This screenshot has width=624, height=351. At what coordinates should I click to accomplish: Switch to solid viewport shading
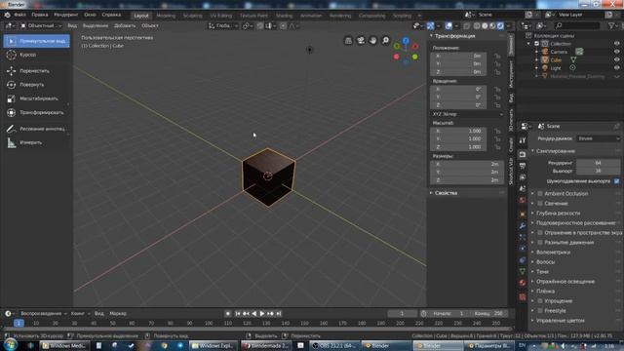pyautogui.click(x=485, y=26)
